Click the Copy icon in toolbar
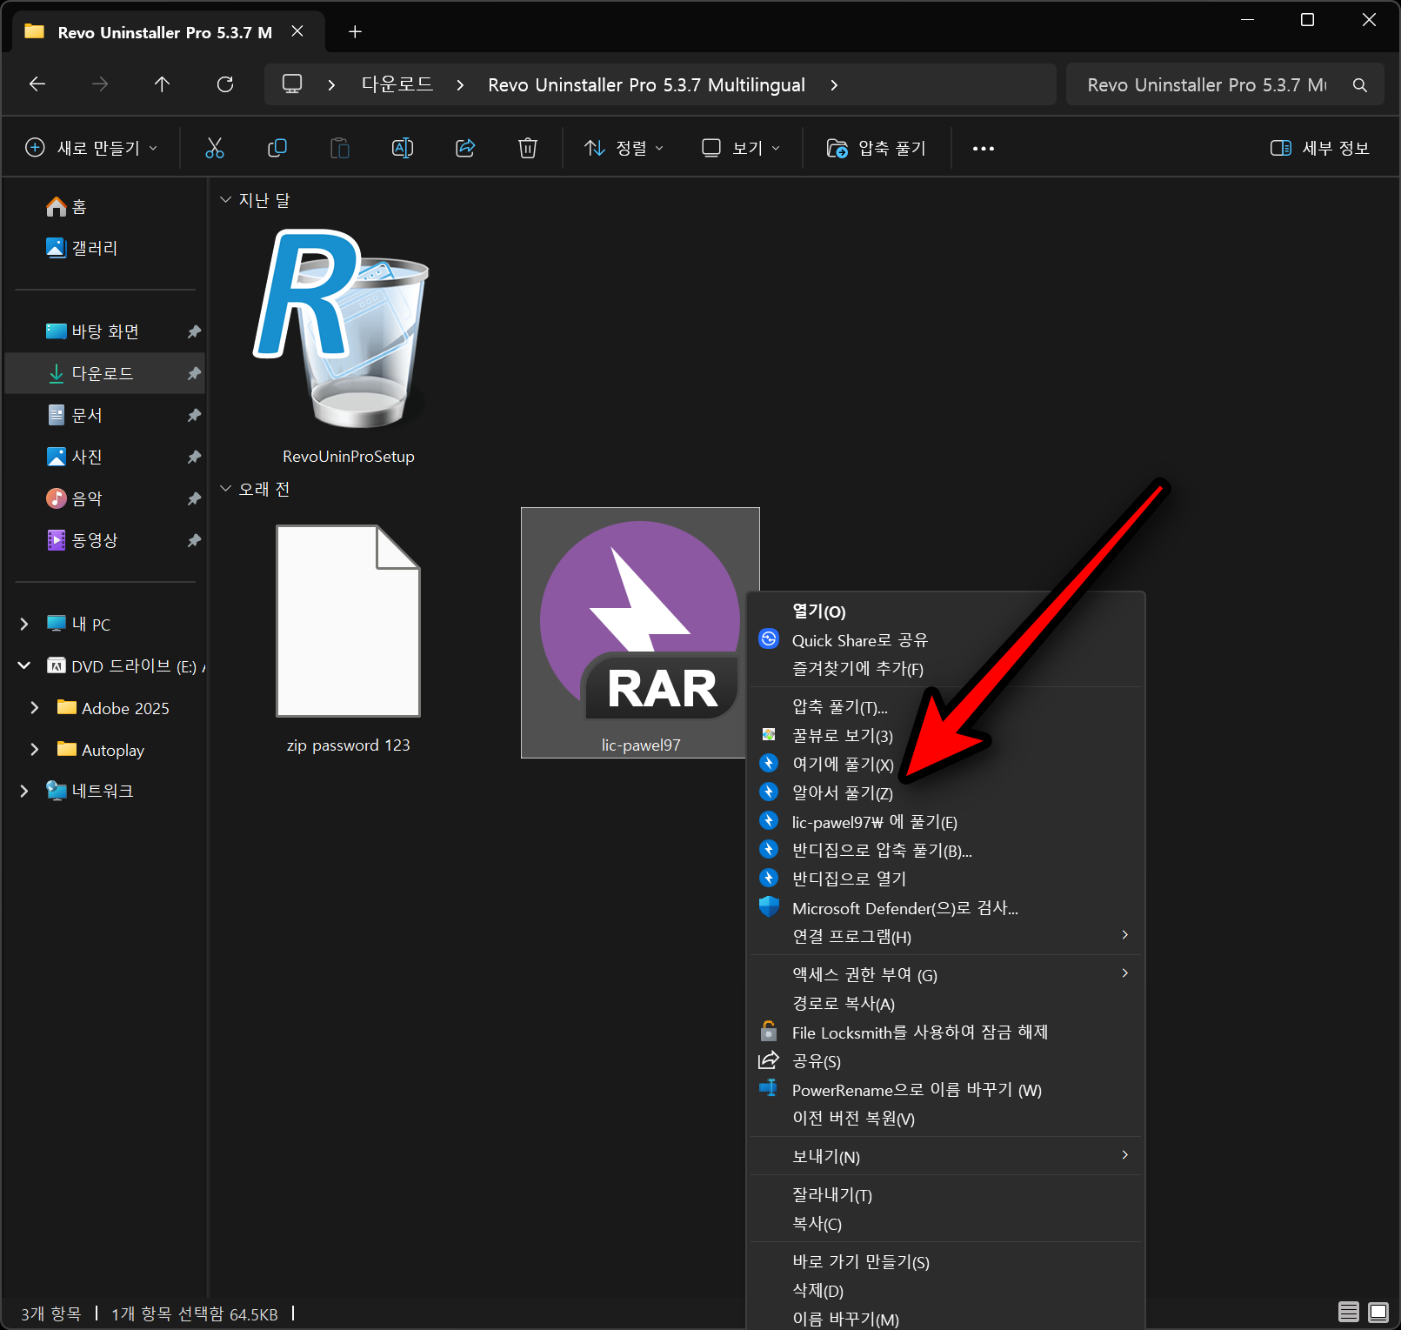 [x=277, y=148]
